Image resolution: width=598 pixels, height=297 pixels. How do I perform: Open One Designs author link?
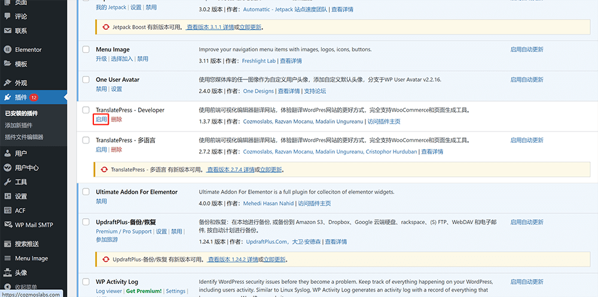point(258,91)
